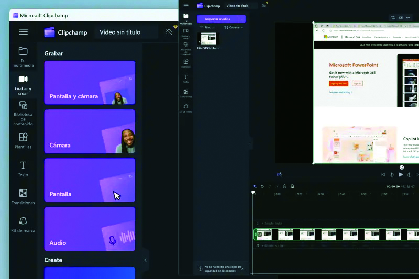Play the video preview
Viewport: 419px width, 279px height.
coord(401,175)
